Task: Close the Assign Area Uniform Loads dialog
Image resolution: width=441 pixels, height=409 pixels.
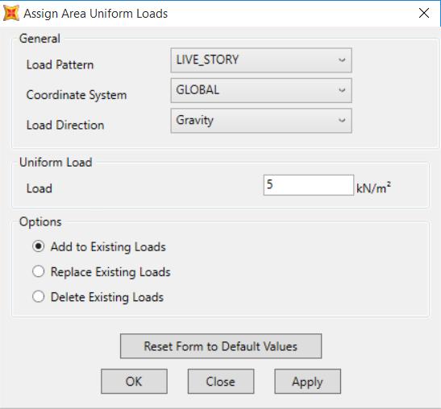Action: (x=424, y=13)
